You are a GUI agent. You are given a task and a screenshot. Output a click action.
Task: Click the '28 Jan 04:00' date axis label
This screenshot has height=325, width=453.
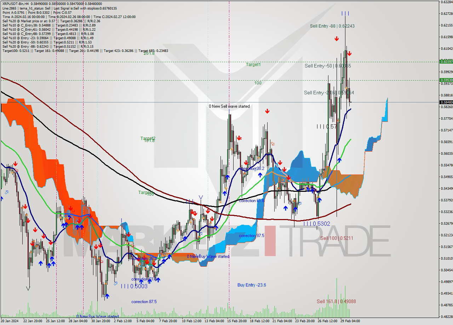coord(79,321)
